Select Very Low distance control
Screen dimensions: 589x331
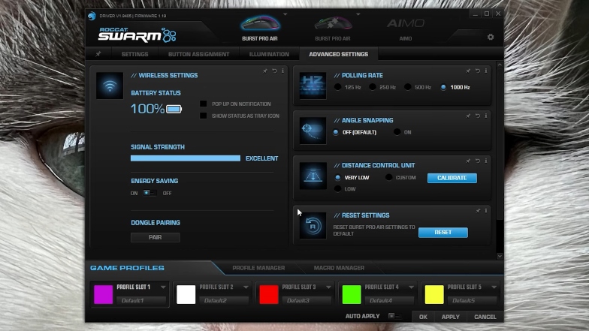[x=338, y=177]
